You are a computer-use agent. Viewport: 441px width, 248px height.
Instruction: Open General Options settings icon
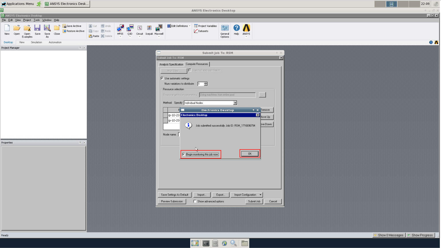click(x=225, y=28)
